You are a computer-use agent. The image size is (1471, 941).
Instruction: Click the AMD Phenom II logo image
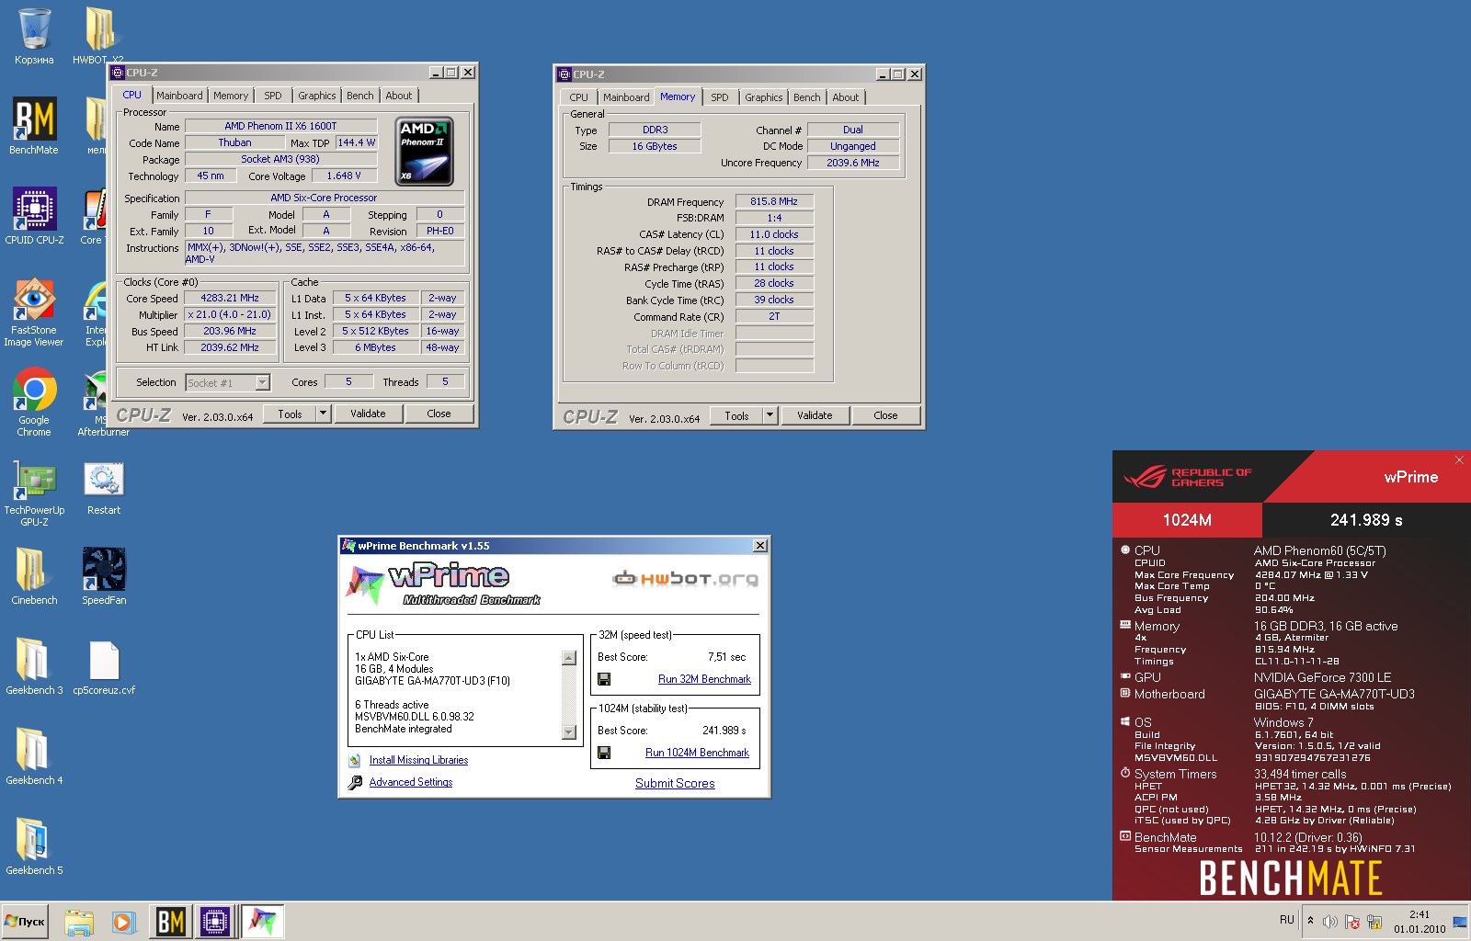coord(424,151)
